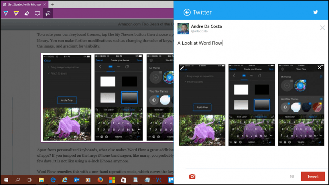
Task: Go back from the Twitter share pane
Action: pos(187,12)
